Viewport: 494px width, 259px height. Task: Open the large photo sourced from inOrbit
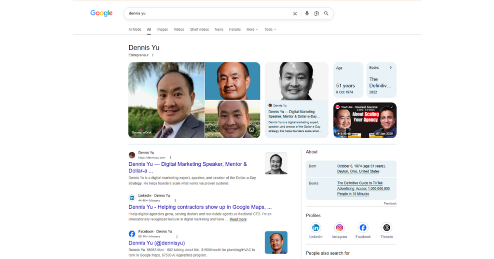click(166, 100)
